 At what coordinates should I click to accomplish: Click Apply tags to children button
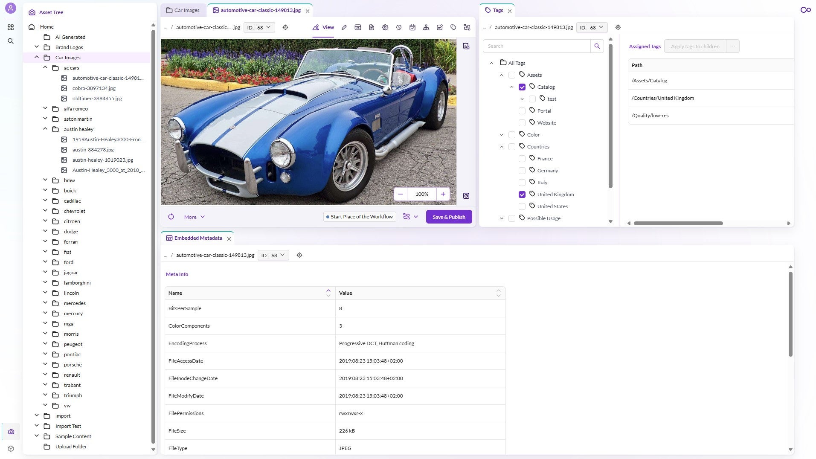click(695, 46)
